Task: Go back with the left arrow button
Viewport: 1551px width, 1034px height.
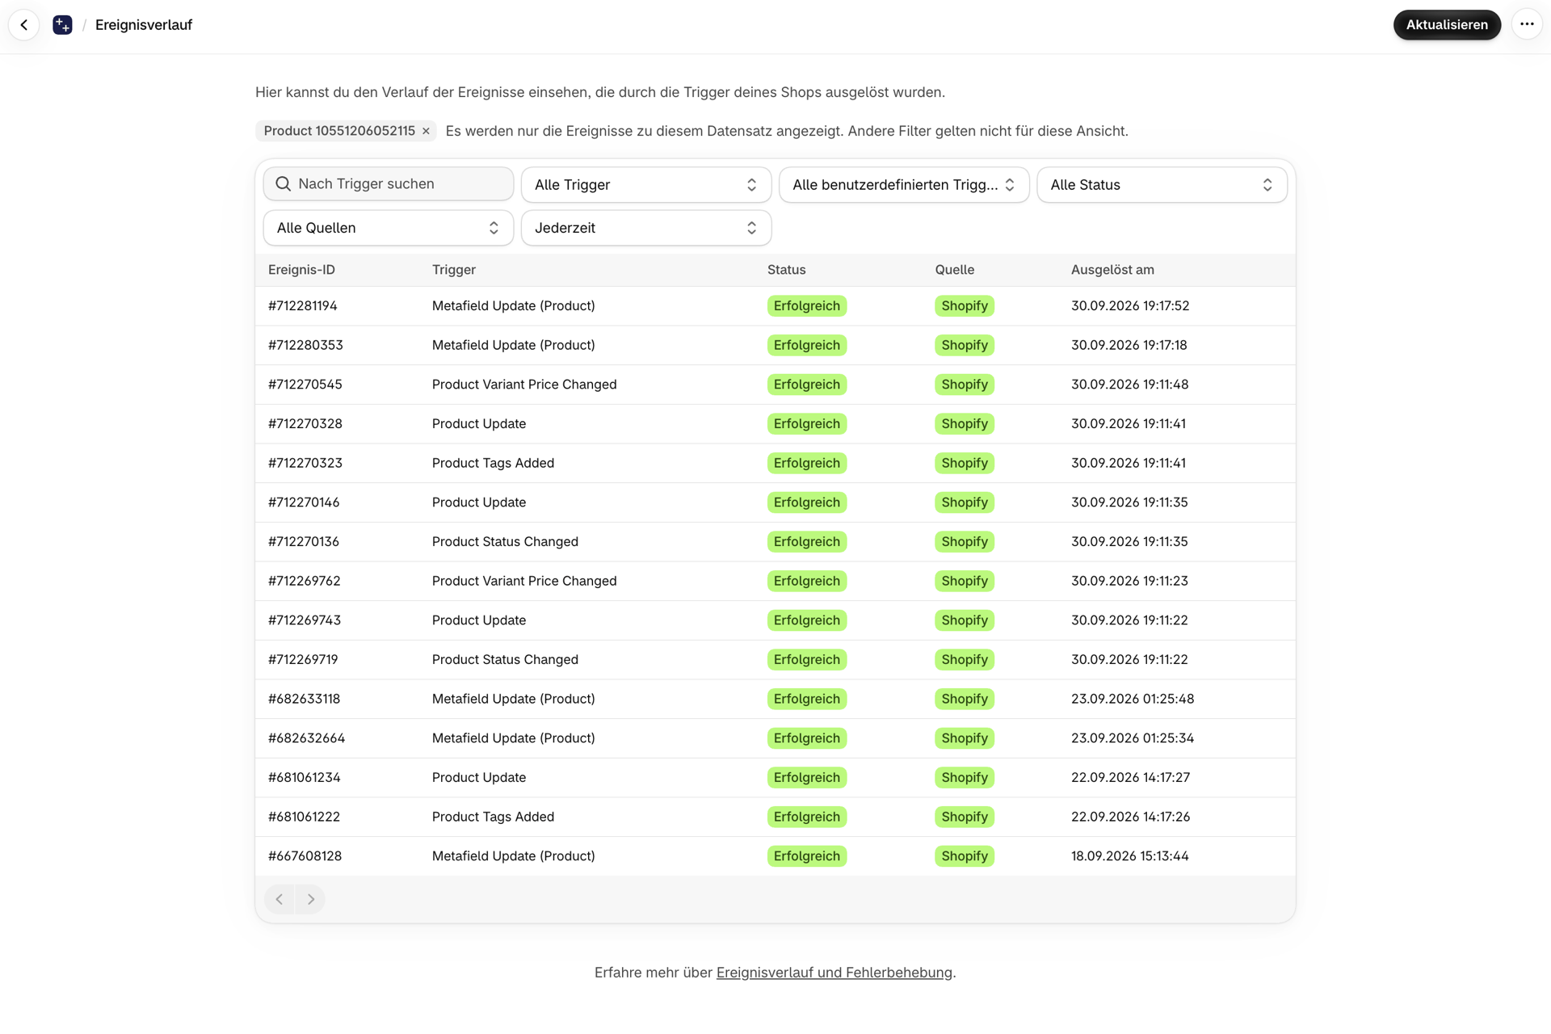Action: pyautogui.click(x=24, y=25)
